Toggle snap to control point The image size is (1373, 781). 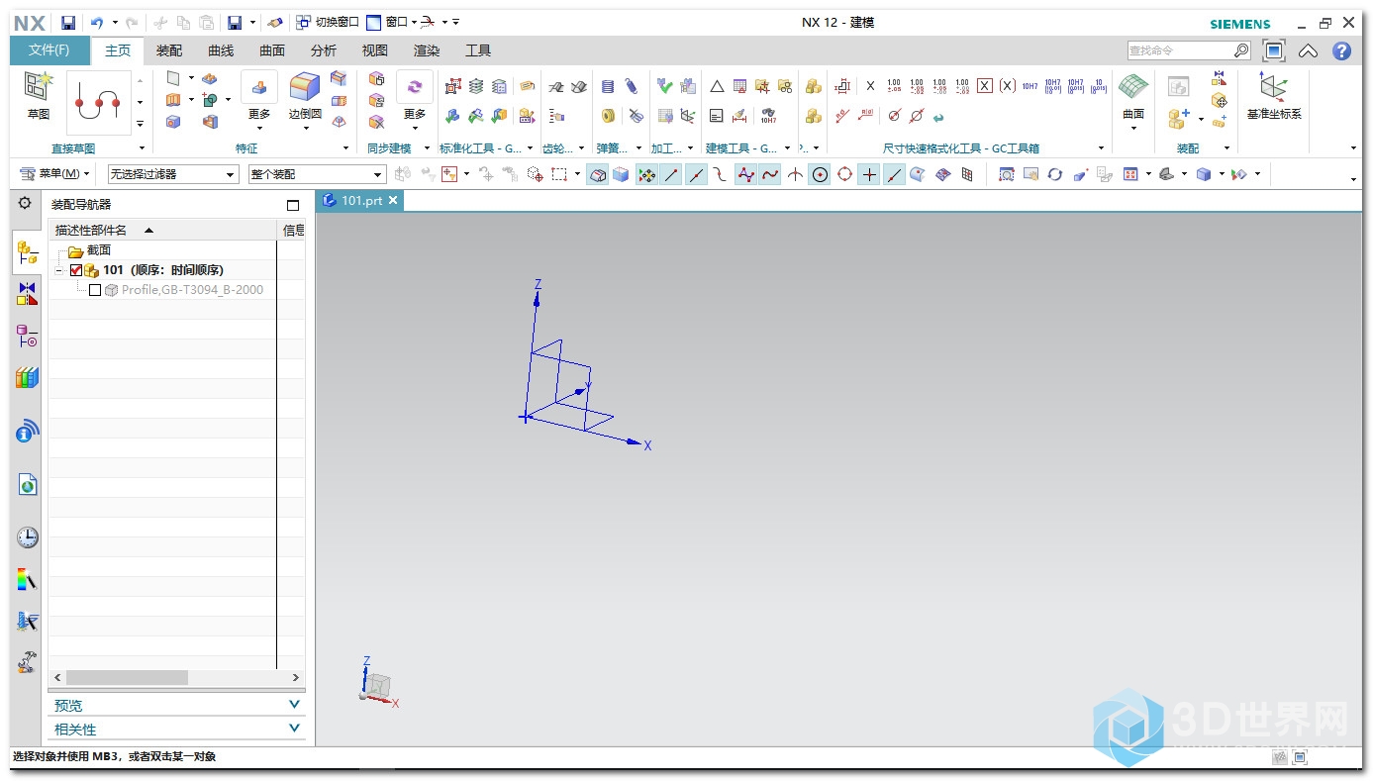click(722, 174)
